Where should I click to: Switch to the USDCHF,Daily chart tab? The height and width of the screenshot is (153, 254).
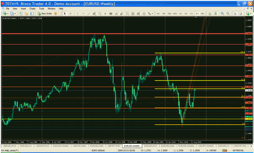point(79,146)
